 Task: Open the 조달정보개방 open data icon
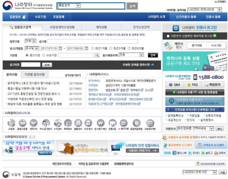[150, 123]
